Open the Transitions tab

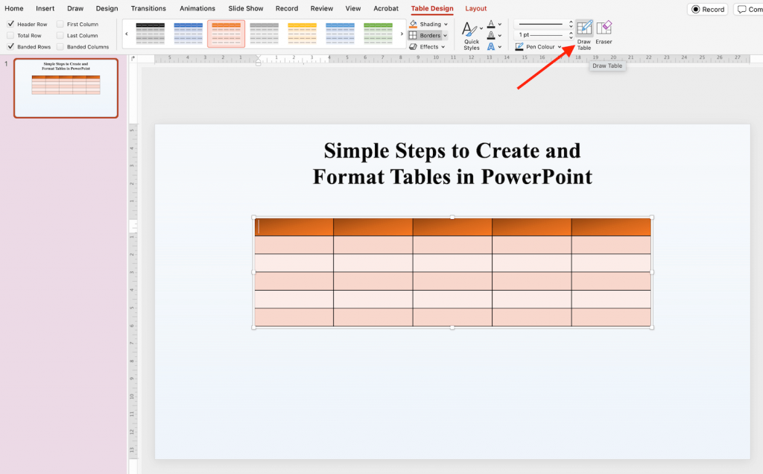(x=148, y=8)
